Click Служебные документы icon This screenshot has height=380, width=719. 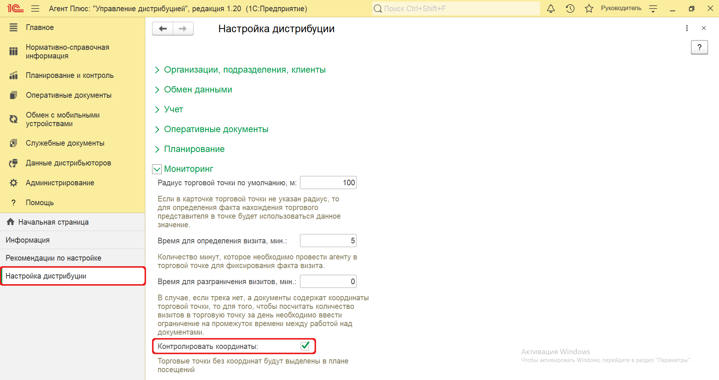[x=13, y=143]
